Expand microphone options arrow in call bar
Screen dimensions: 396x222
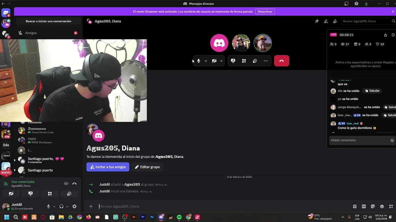[x=206, y=61]
